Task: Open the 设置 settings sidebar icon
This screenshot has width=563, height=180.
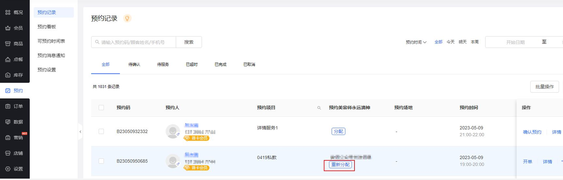Action: [x=8, y=169]
